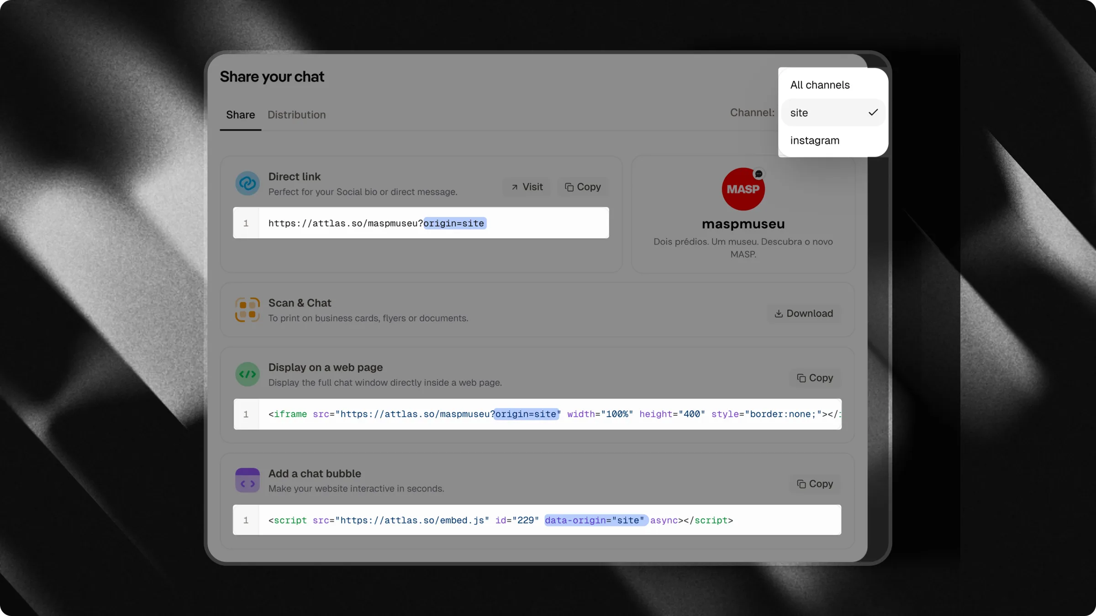Click the Channel: label

(752, 113)
